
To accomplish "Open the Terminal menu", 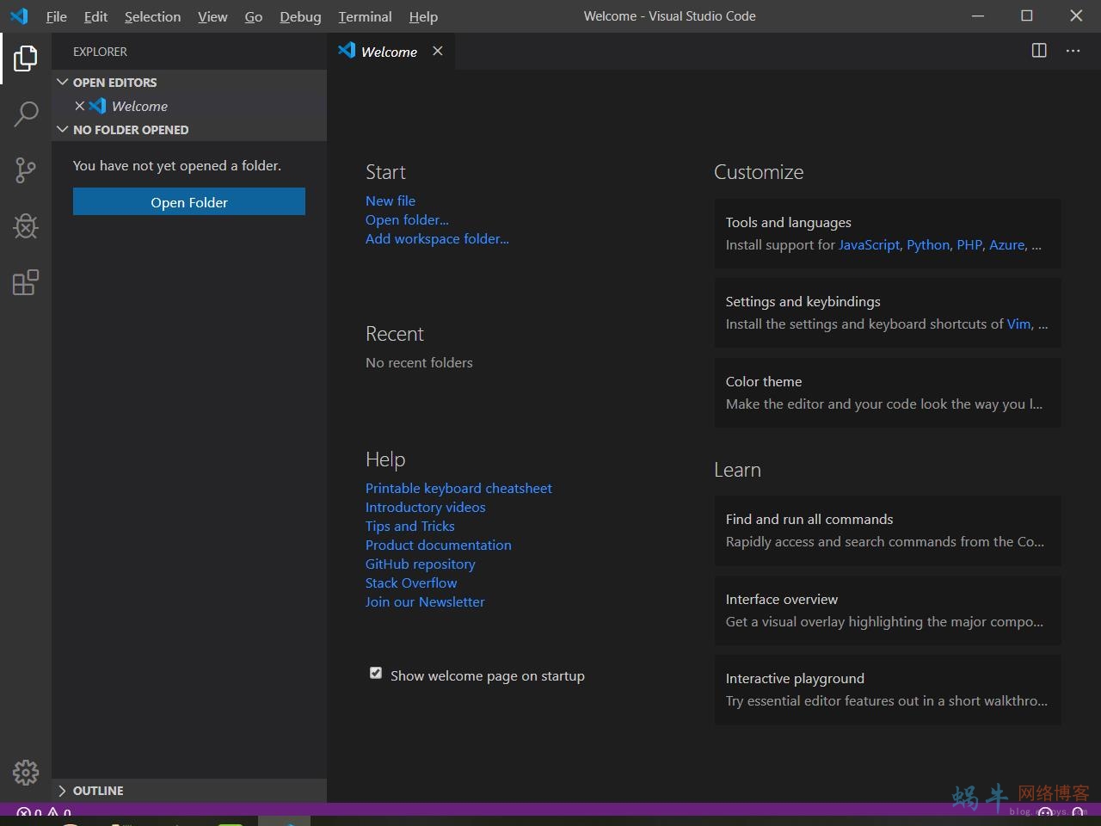I will point(365,16).
